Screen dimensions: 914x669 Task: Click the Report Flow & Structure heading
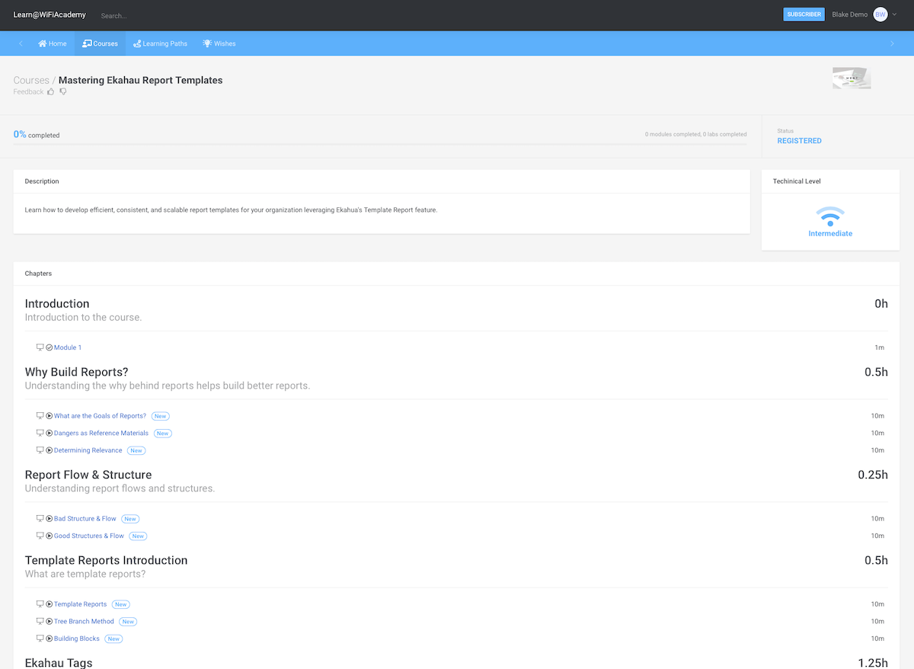click(x=88, y=475)
